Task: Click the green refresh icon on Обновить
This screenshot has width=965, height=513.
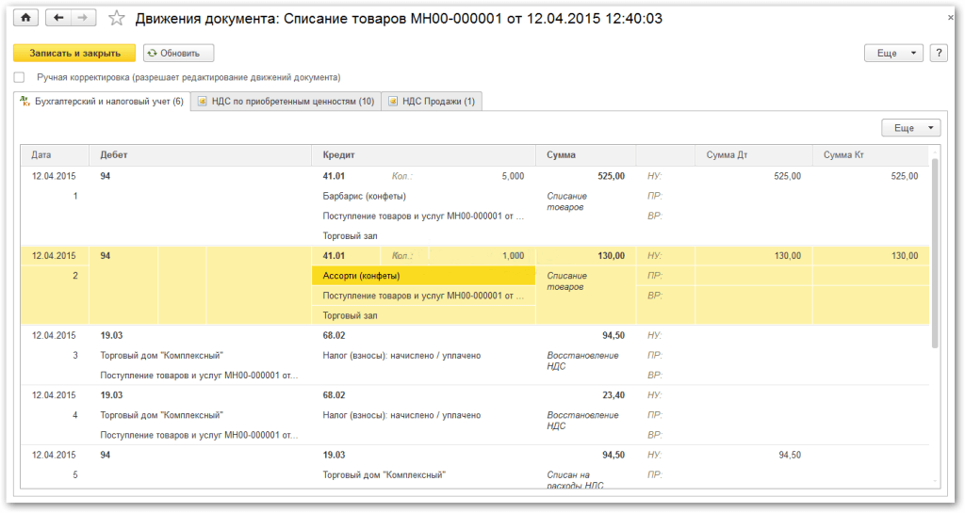Action: [153, 54]
